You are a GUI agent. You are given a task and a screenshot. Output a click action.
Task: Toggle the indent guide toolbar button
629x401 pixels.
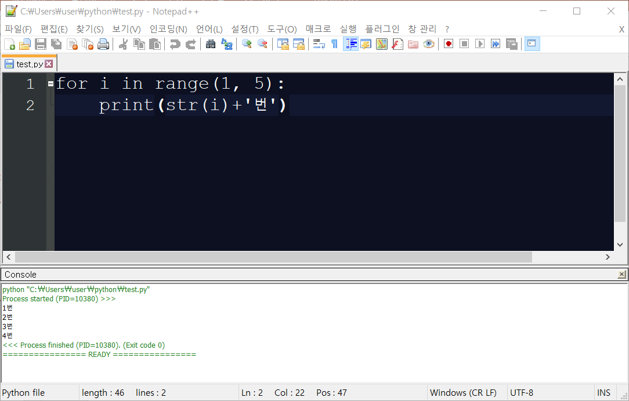pos(350,44)
